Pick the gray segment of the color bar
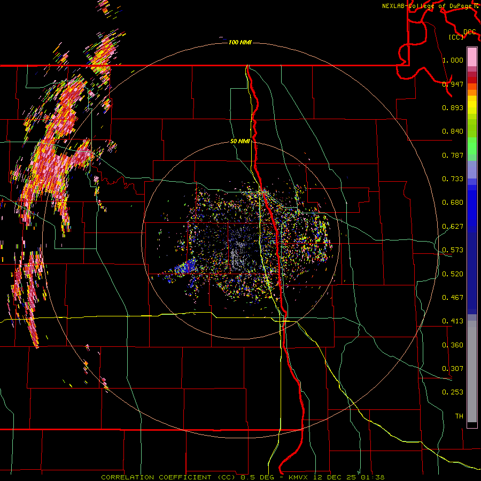Image resolution: width=481 pixels, height=481 pixels. tap(472, 371)
